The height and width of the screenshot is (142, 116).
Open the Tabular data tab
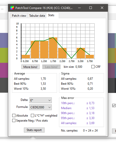tap(37, 16)
